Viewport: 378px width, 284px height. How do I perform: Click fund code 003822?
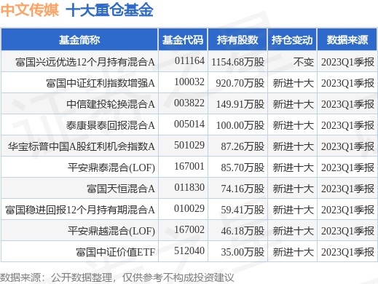[189, 103]
